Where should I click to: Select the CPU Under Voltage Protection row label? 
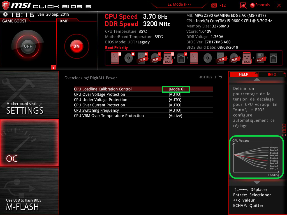(x=101, y=100)
